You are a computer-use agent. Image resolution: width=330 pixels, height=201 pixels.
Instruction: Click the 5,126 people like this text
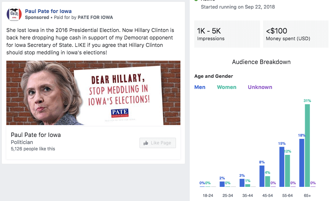tap(33, 149)
